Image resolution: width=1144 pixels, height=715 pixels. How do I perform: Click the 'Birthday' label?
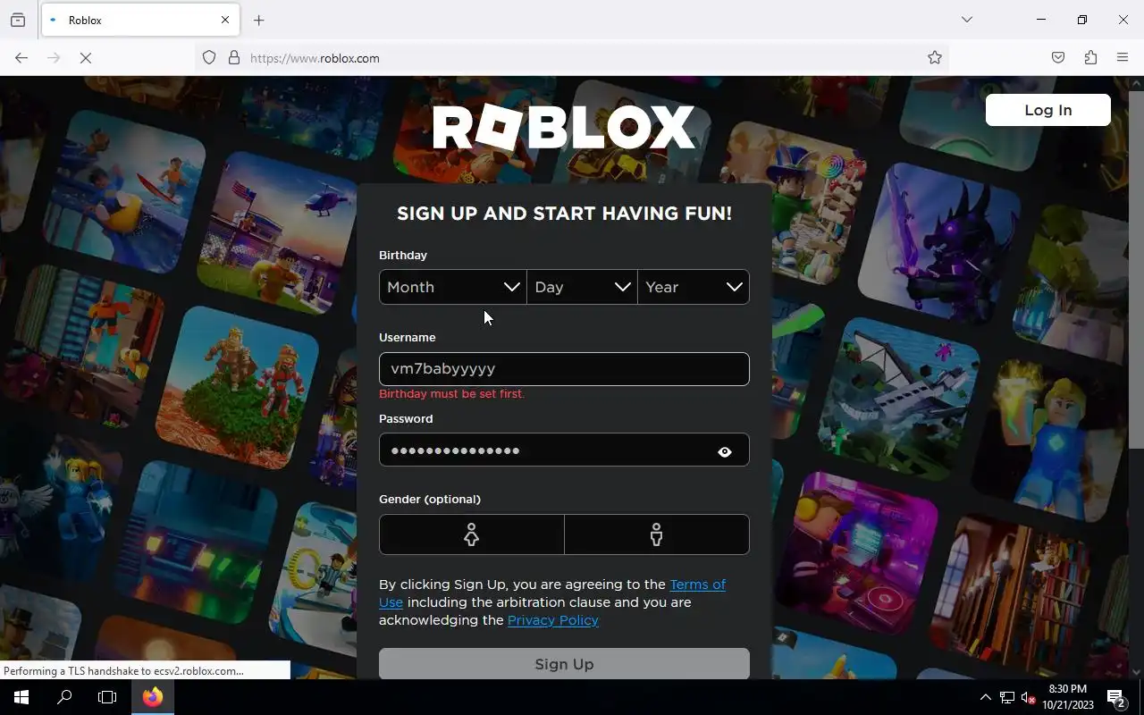[403, 255]
